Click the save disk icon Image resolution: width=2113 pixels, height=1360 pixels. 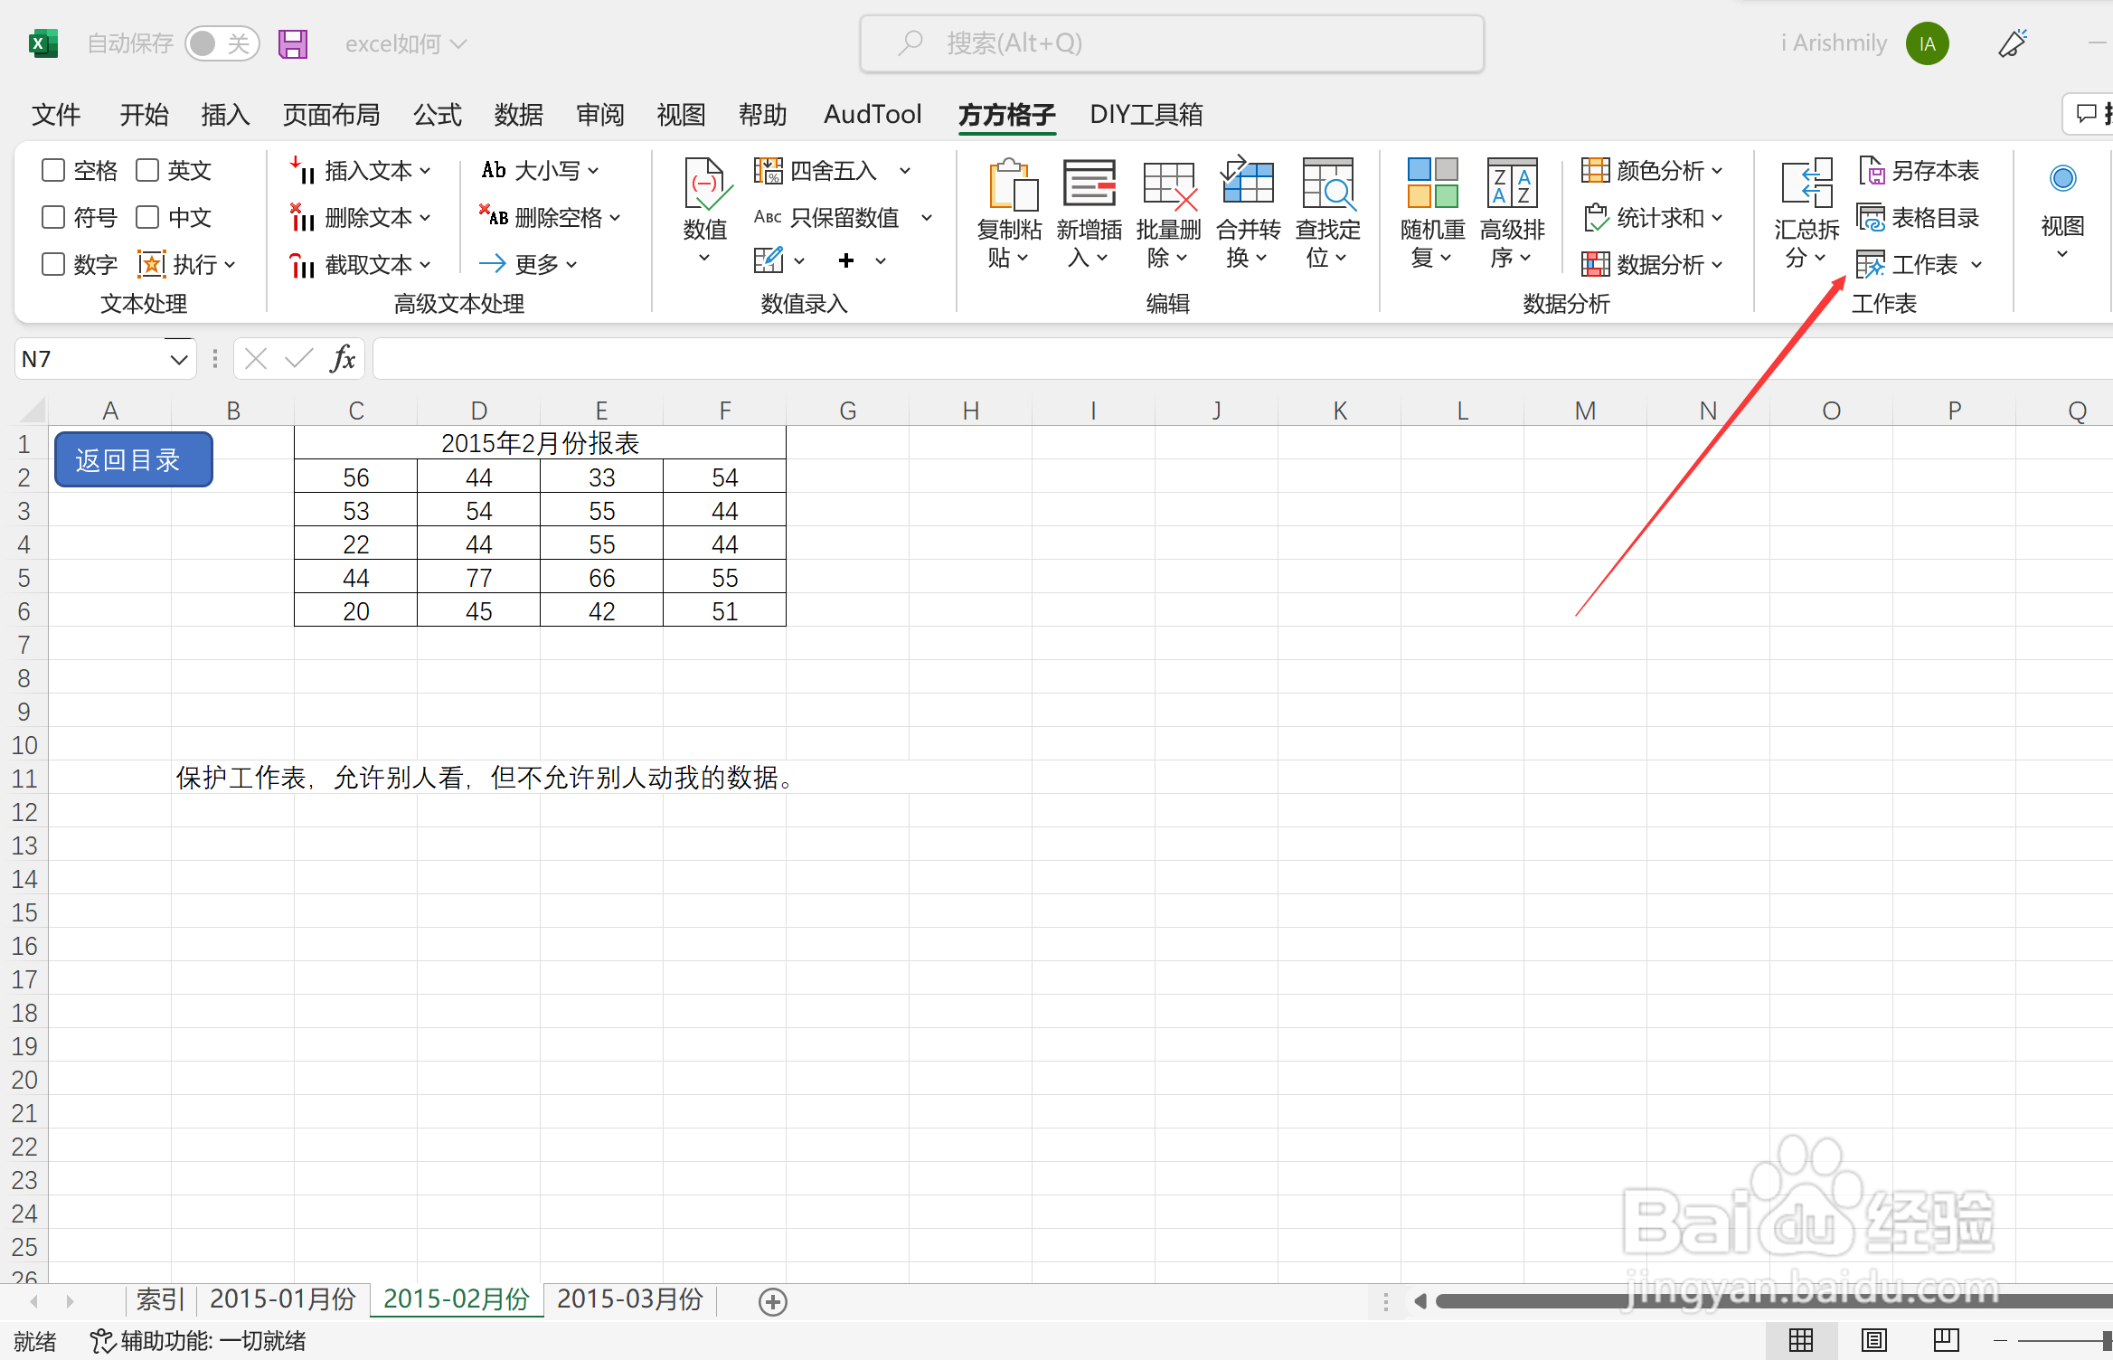click(293, 43)
